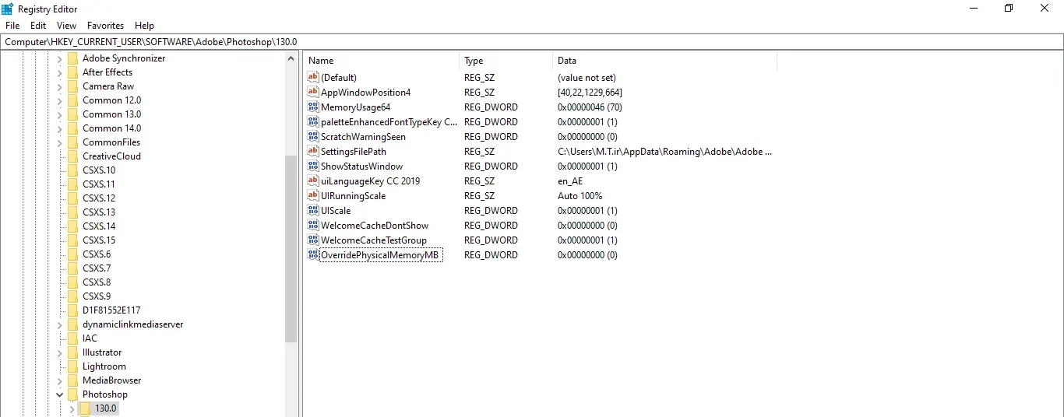Click the Registry Editor title bar app icon
Image resolution: width=1064 pixels, height=417 pixels.
[x=8, y=9]
